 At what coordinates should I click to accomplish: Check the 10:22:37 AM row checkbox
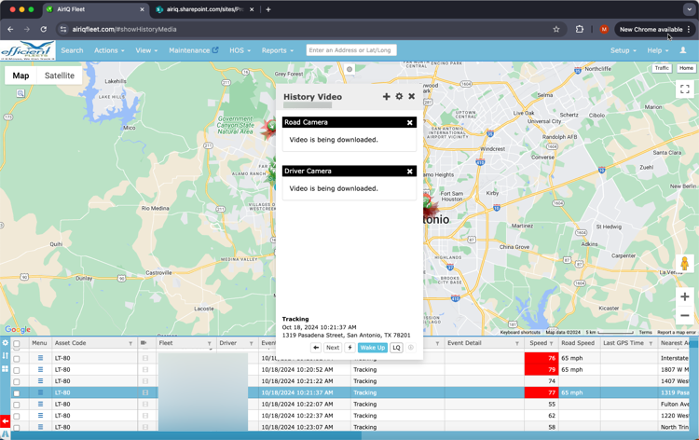pos(17,417)
